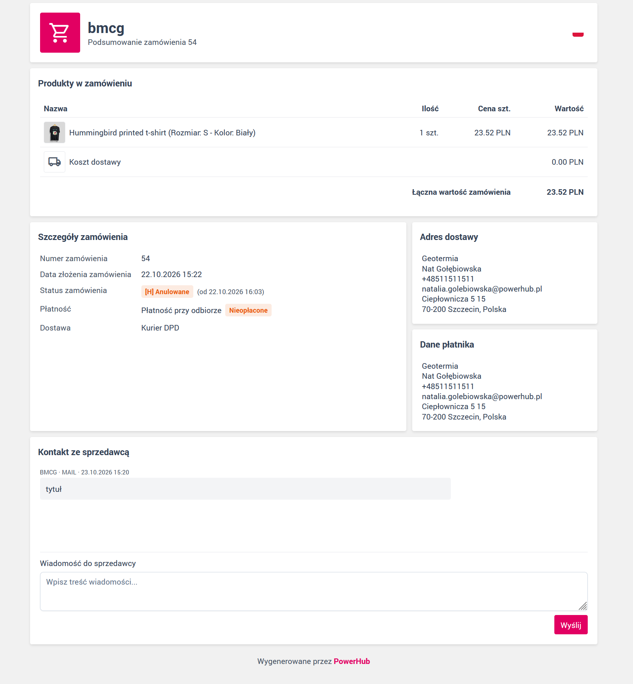Click the 1 szt. quantity cell
Screen dimensions: 633x684
pyautogui.click(x=429, y=133)
